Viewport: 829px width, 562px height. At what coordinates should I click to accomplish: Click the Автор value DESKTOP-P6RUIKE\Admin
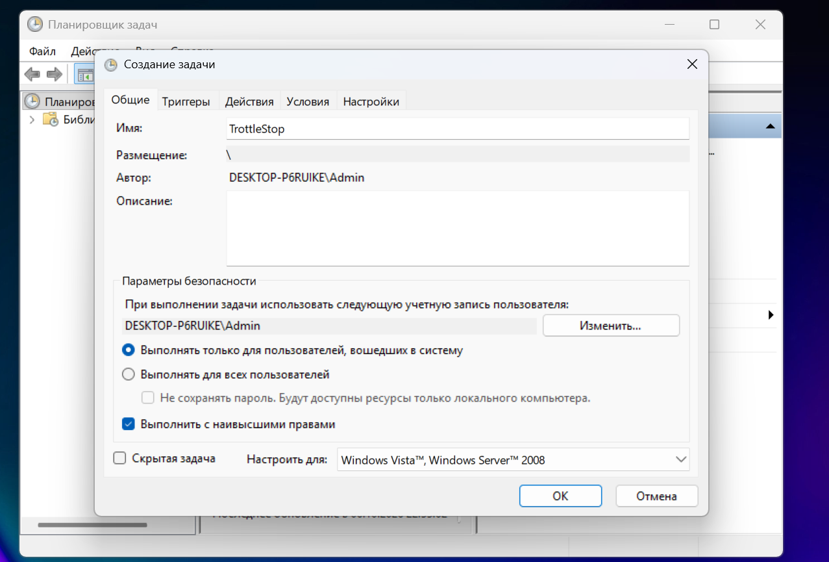click(297, 177)
